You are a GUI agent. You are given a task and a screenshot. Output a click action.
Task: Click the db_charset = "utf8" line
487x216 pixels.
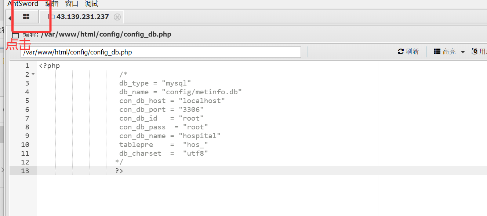coord(164,153)
